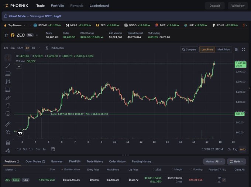Image resolution: width=251 pixels, height=187 pixels.
Task: Click the Compare symbols button
Action: pos(189,50)
